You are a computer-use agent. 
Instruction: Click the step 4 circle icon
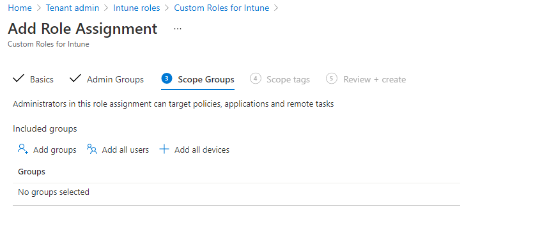click(255, 79)
